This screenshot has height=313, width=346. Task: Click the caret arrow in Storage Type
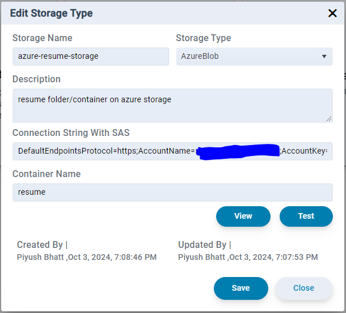pyautogui.click(x=324, y=57)
